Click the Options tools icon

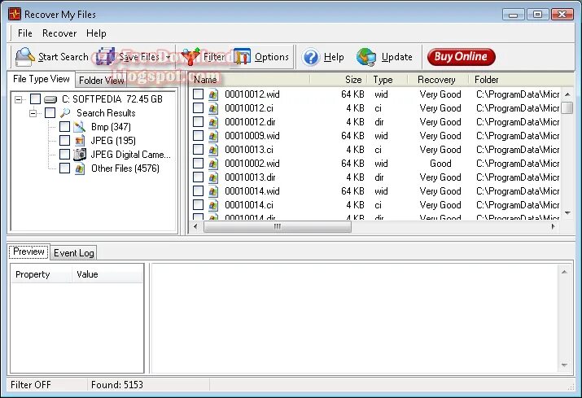point(242,57)
